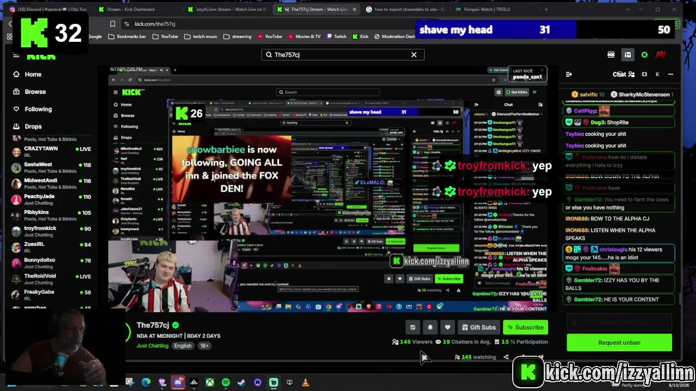The width and height of the screenshot is (696, 391).
Task: Share the stream via share icon
Action: pos(506,357)
